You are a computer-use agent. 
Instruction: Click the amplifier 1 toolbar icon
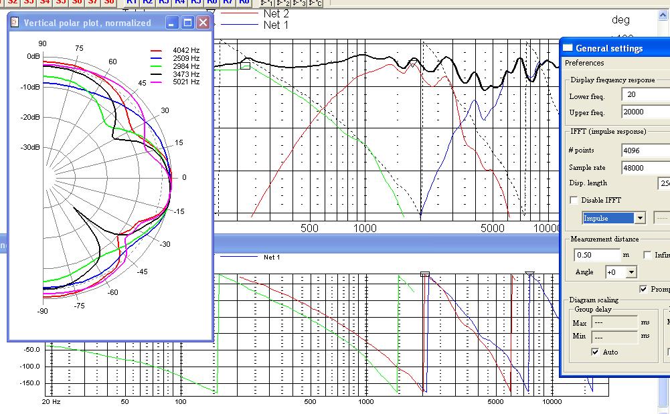tap(267, 3)
